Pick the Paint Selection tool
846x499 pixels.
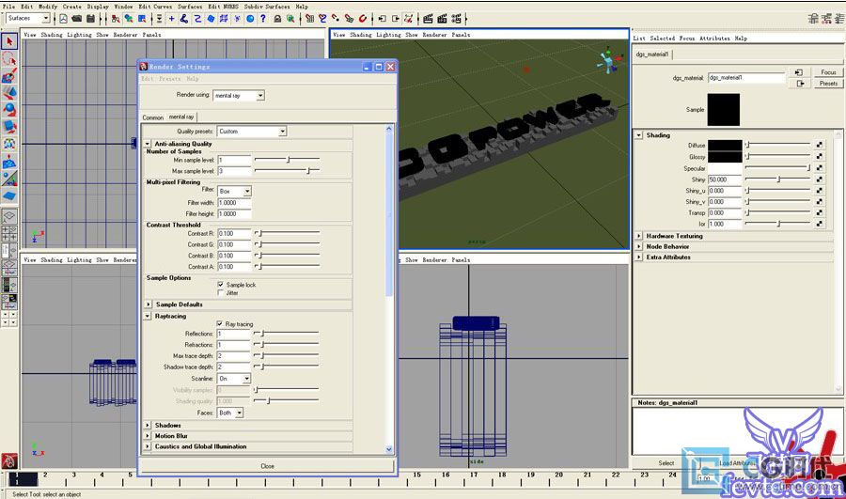tap(9, 75)
